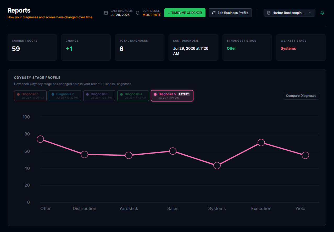Click Offer in the Strongest Stage card
The image size is (334, 232).
[x=231, y=48]
